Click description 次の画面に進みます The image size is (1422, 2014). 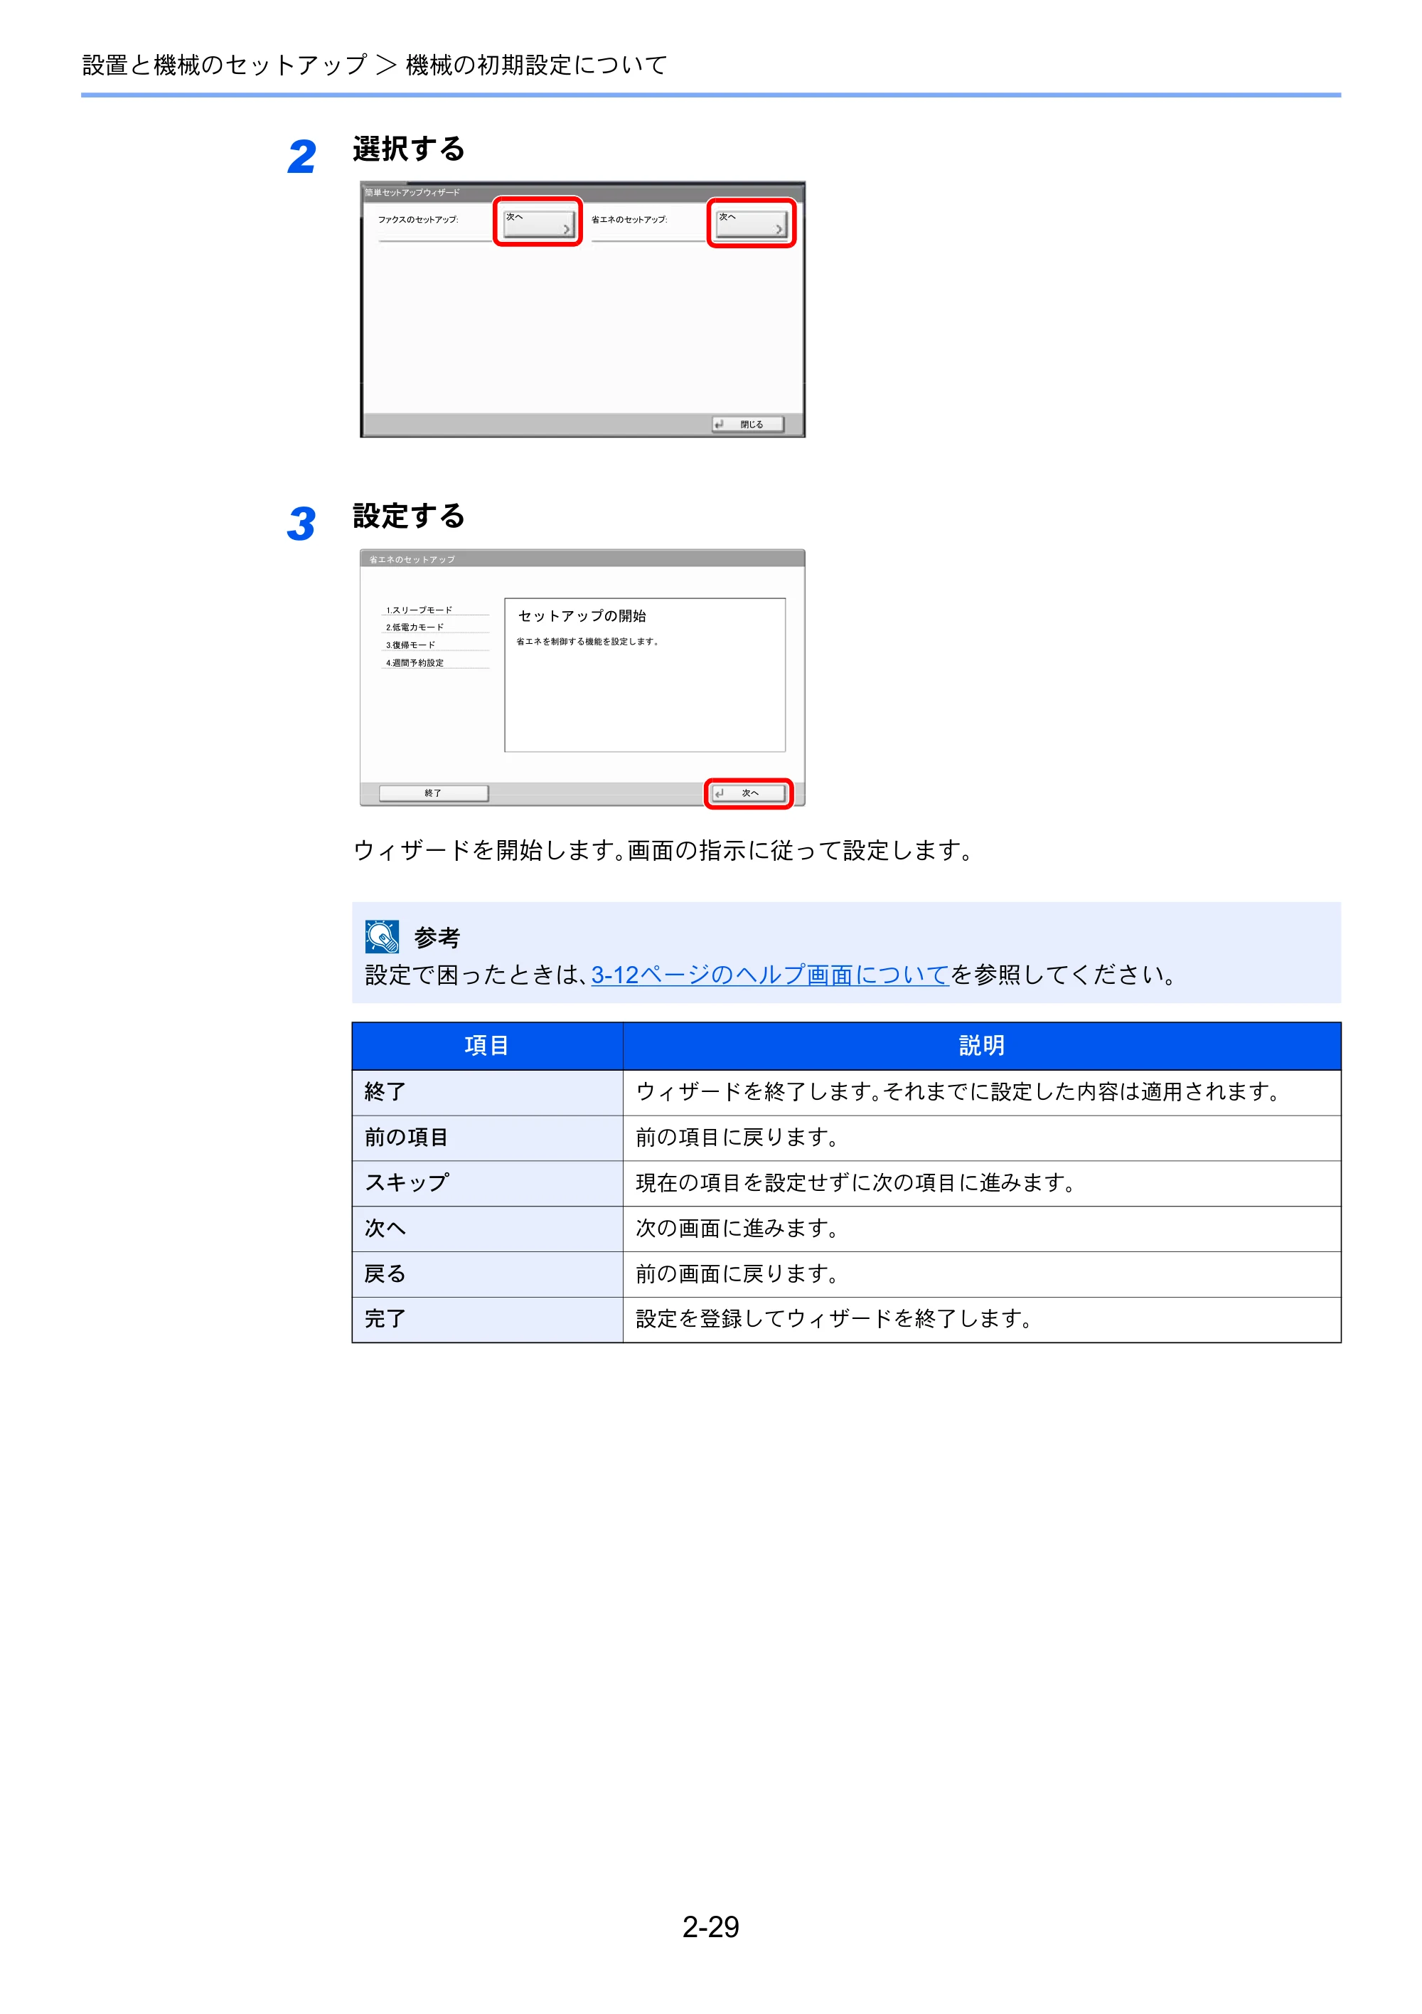click(737, 1228)
